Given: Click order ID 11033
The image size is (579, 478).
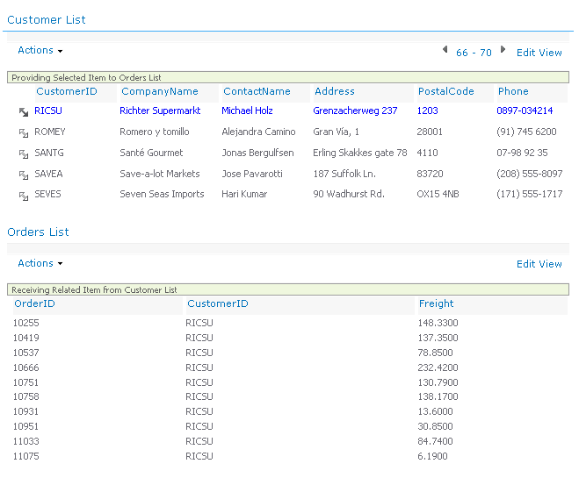Looking at the screenshot, I should pyautogui.click(x=25, y=441).
